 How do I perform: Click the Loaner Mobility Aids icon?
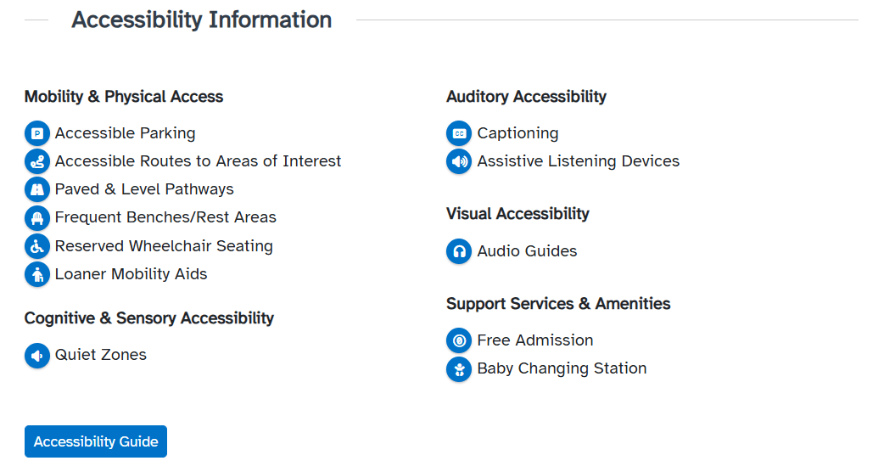(37, 275)
